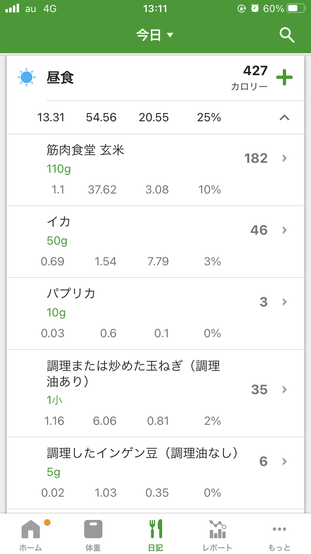Open the 今日 date dropdown
The height and width of the screenshot is (554, 311).
(155, 35)
